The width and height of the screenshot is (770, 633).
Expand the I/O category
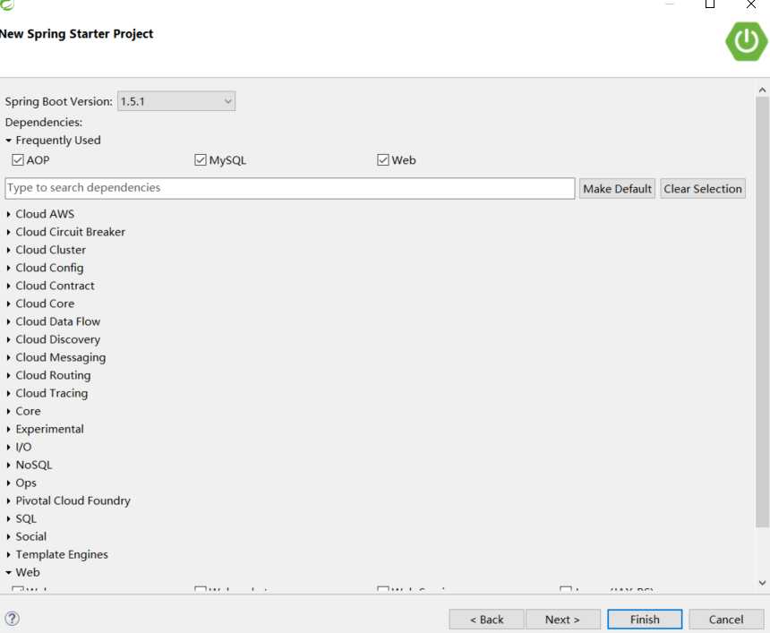8,447
